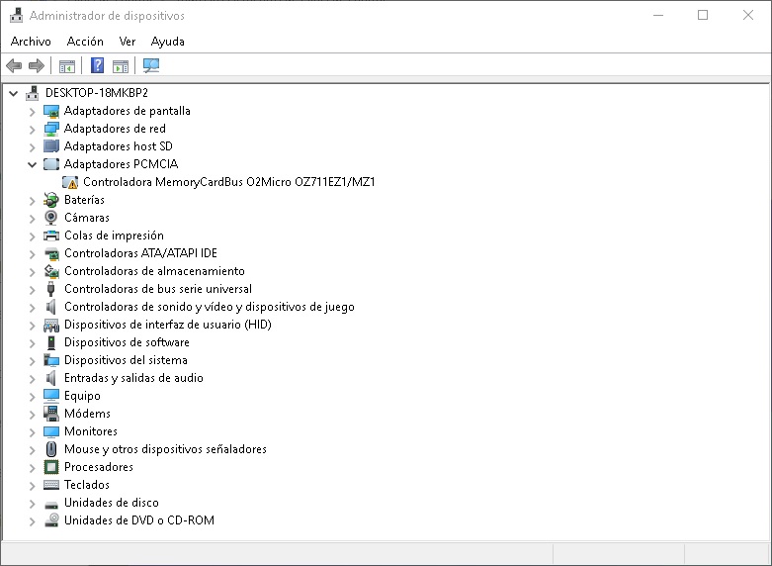Click the Dispositivos de software icon
This screenshot has width=772, height=566.
point(51,342)
